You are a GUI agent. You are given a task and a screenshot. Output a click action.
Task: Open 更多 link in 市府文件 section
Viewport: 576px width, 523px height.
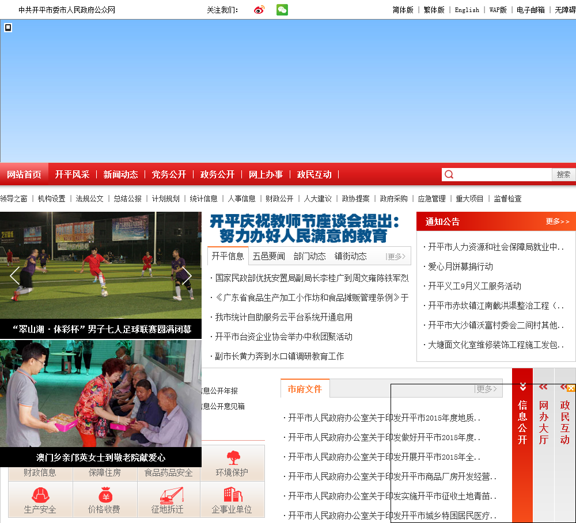point(486,389)
